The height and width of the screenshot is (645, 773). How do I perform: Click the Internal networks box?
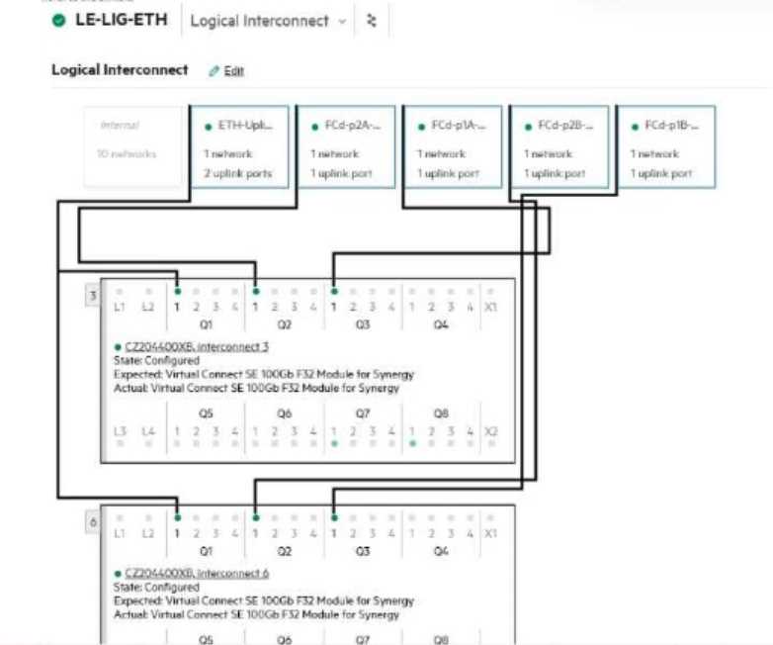tap(132, 147)
